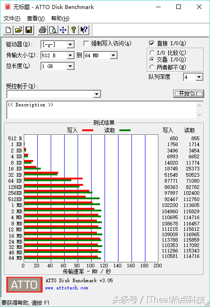
Task: Click into the Description text box
Action: [x=101, y=110]
